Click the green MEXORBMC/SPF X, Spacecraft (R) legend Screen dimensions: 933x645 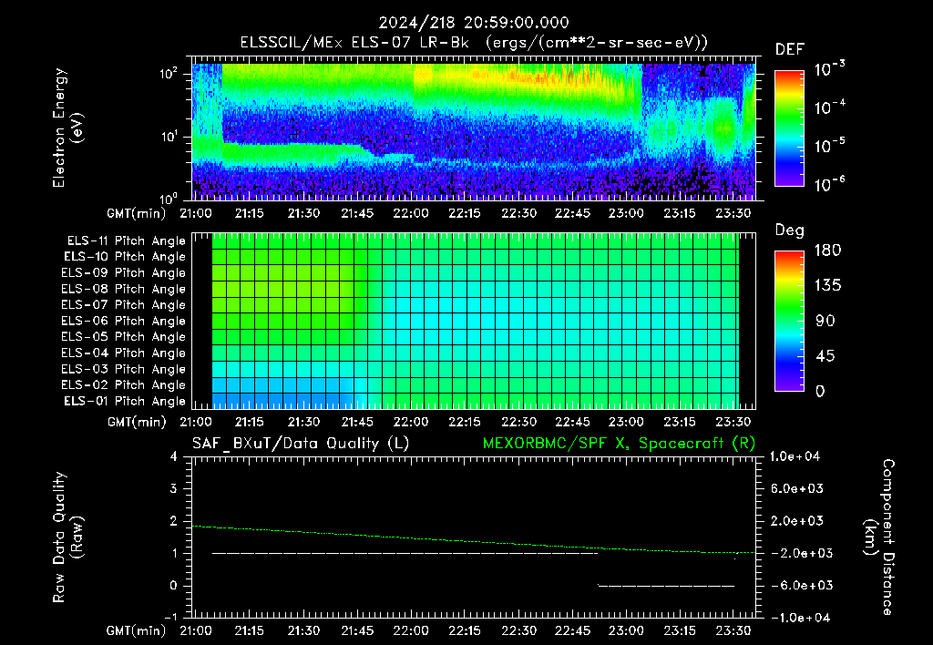tap(619, 444)
